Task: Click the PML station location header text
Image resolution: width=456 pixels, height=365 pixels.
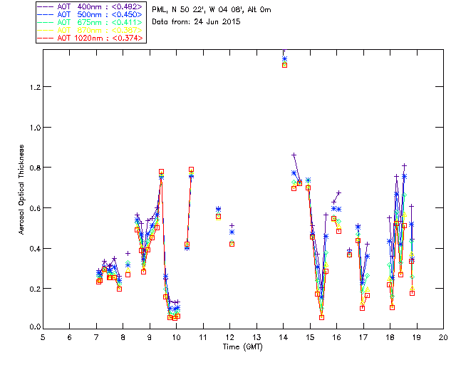Action: [x=212, y=9]
